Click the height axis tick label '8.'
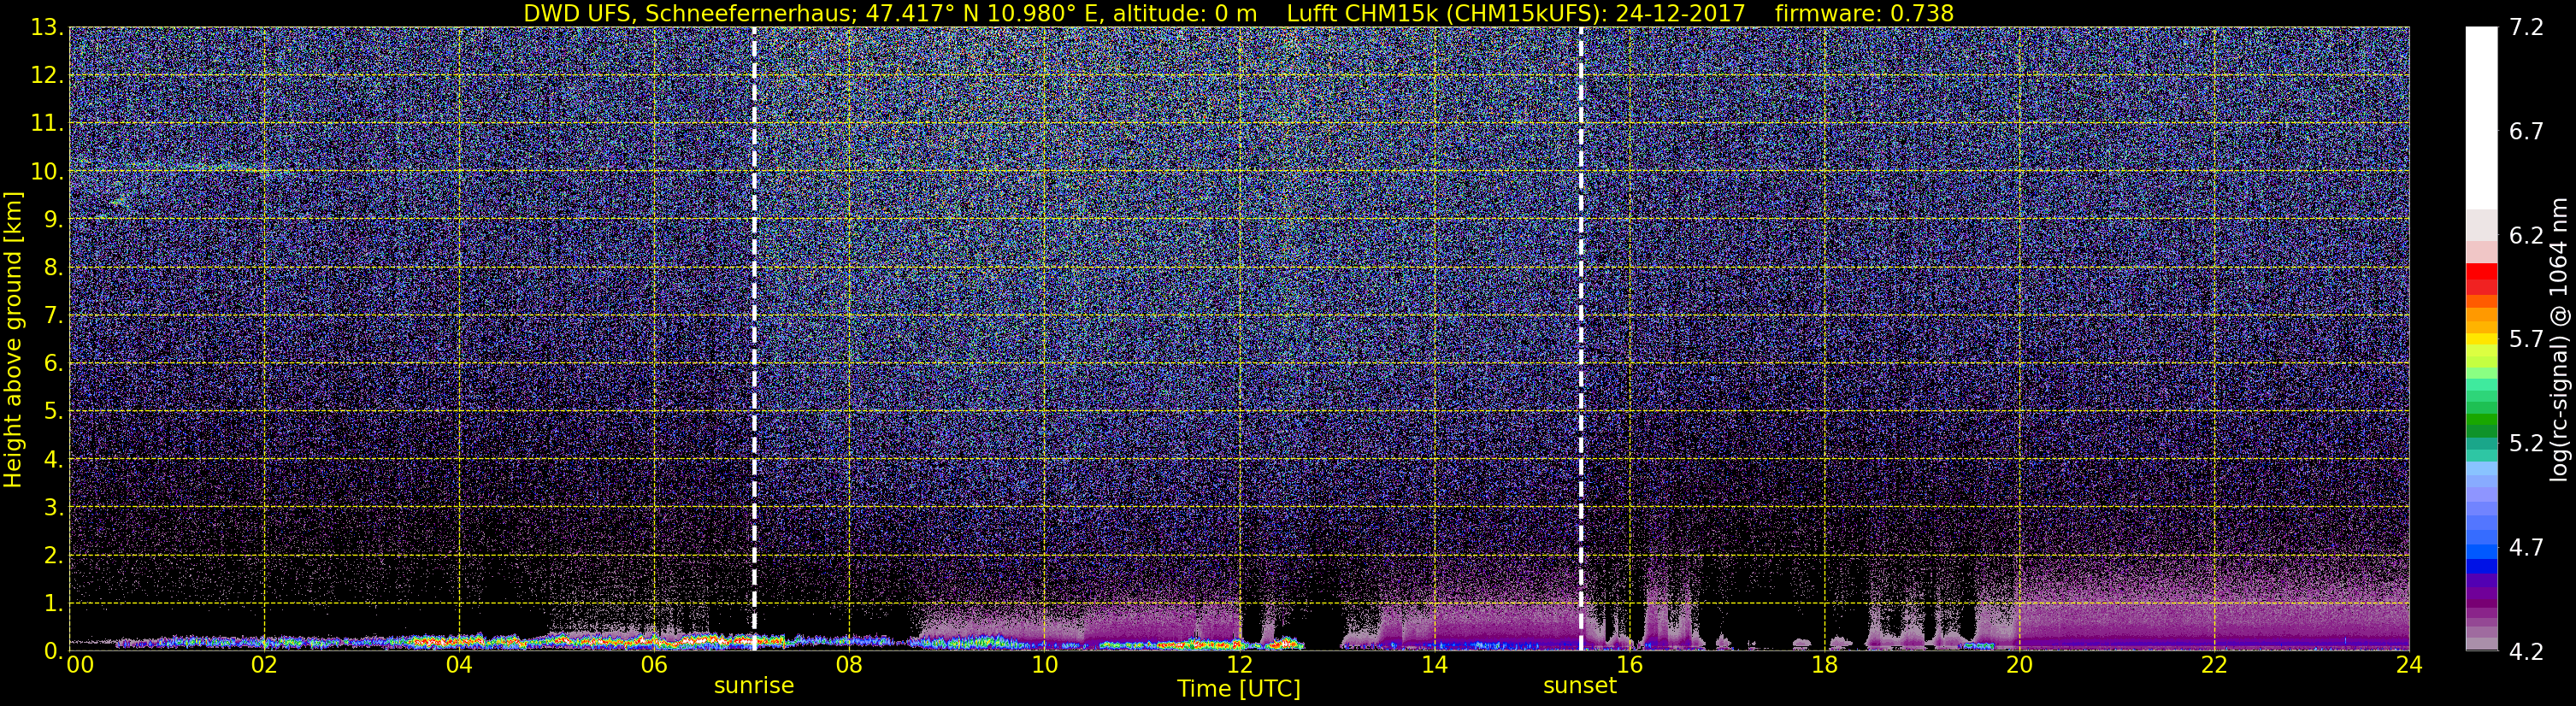The height and width of the screenshot is (706, 2576). click(54, 268)
